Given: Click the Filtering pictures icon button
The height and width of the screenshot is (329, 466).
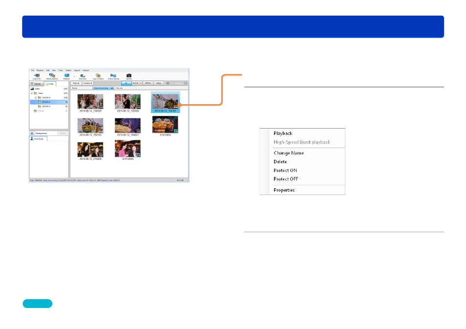Looking at the screenshot, I should click(x=32, y=133).
